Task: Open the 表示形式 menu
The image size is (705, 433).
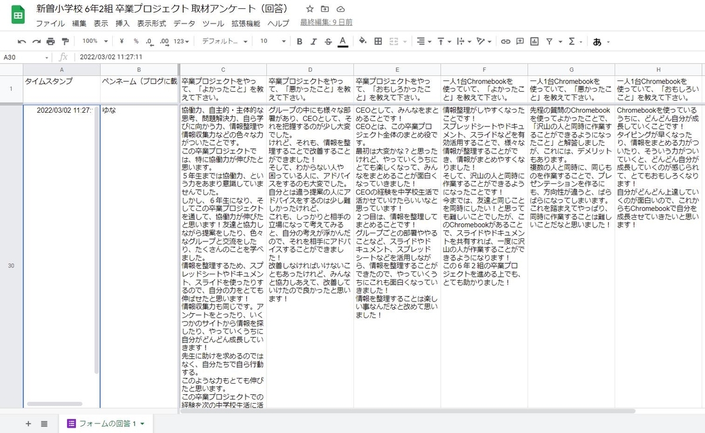Action: [152, 24]
